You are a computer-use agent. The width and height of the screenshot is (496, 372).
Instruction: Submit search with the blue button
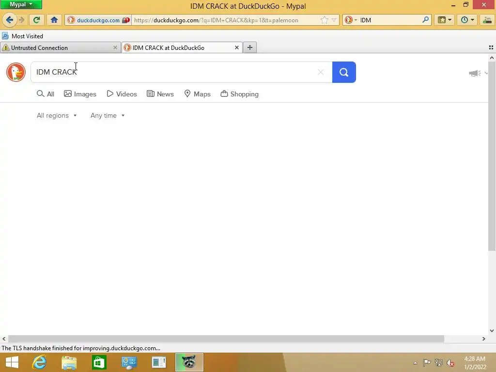pos(344,72)
